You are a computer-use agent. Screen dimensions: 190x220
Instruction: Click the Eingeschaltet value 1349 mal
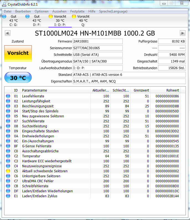[172, 61]
